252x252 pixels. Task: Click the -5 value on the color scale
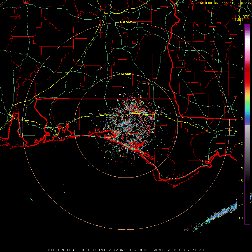(241, 181)
